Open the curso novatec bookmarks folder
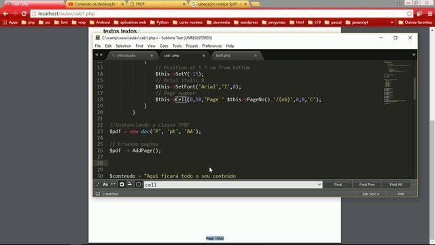Image resolution: width=435 pixels, height=245 pixels. [188, 22]
